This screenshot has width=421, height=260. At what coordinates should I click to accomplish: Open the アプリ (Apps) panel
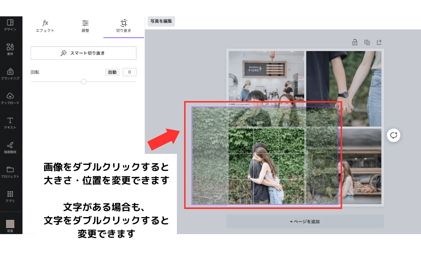point(11,196)
